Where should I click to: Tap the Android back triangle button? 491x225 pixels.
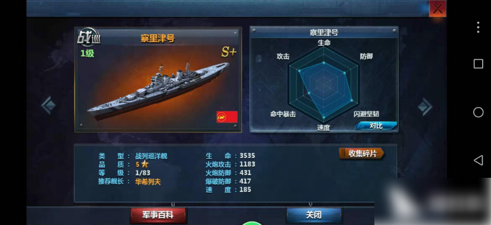[478, 160]
